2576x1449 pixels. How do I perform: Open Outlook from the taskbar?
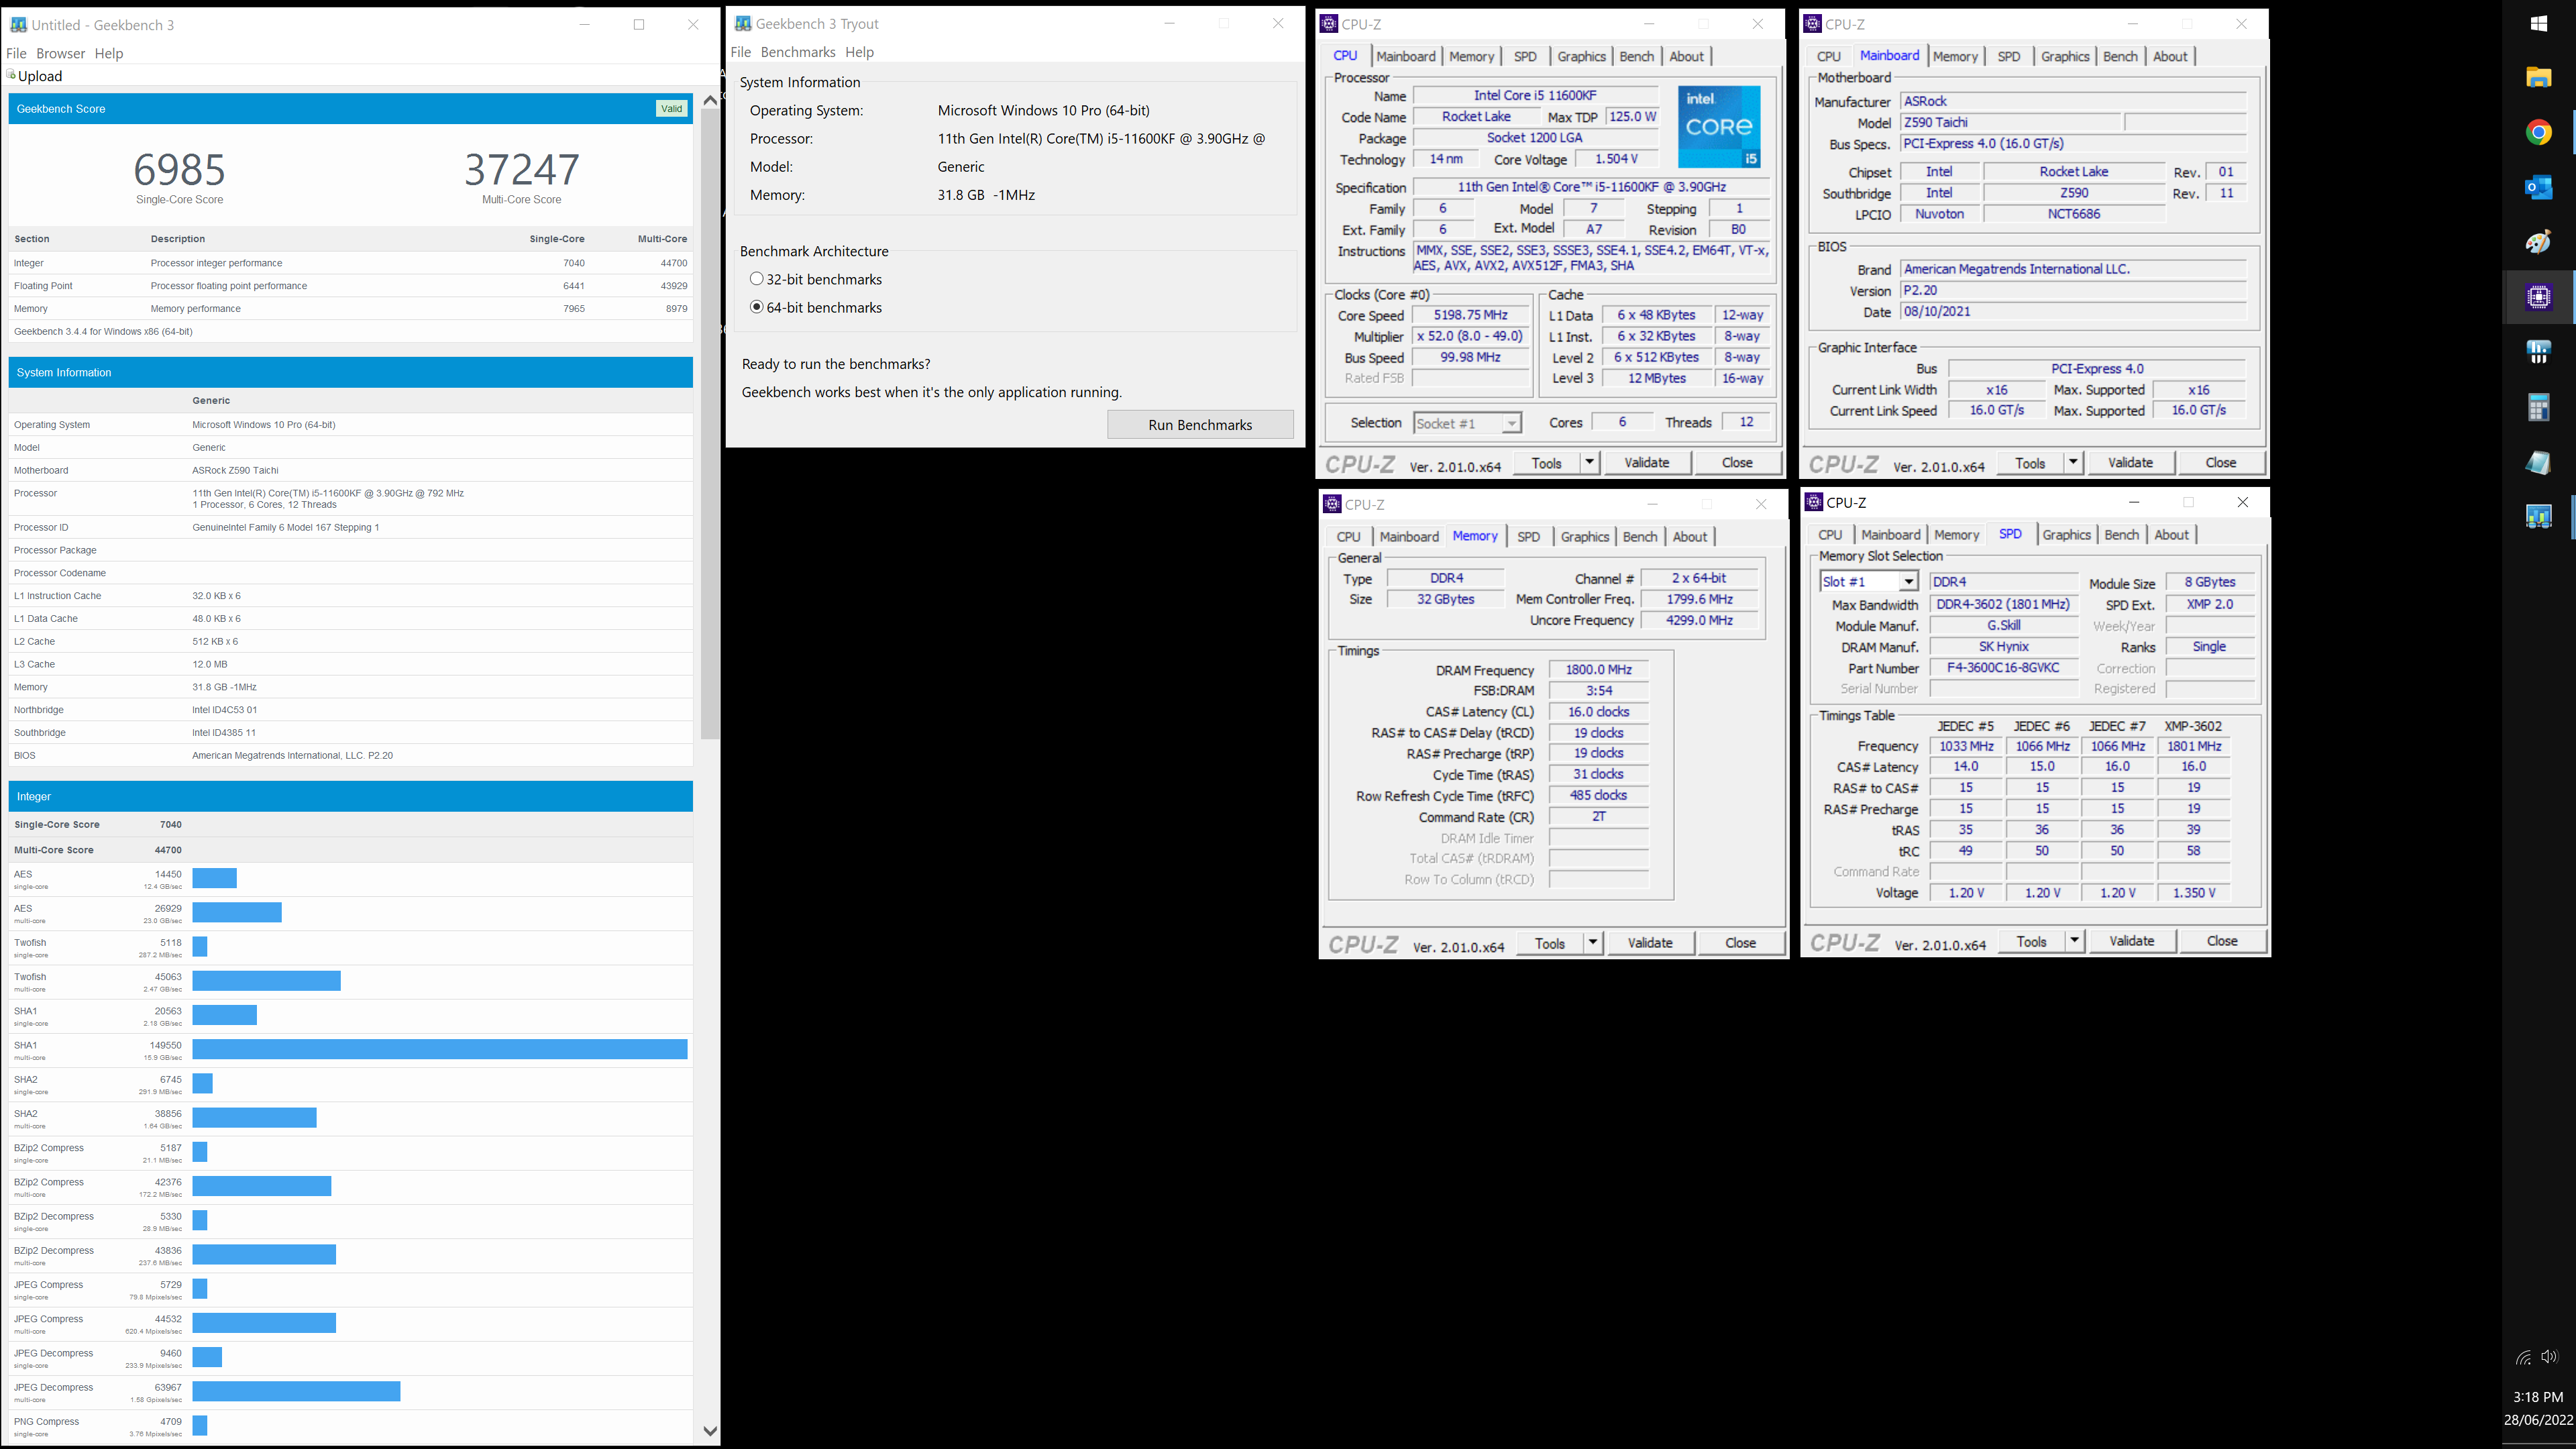tap(2538, 187)
